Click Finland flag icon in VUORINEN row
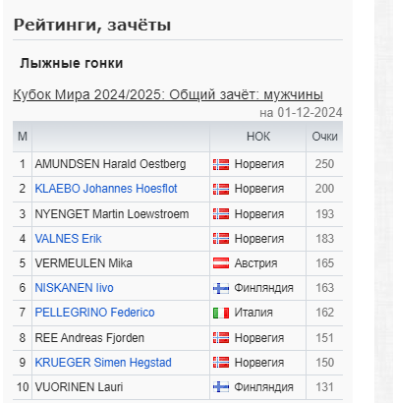 (221, 387)
